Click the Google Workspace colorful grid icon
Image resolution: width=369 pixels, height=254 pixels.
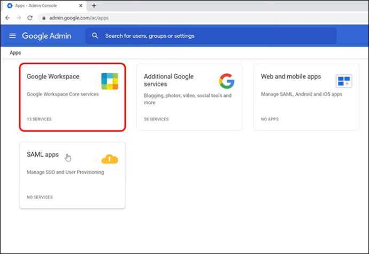110,81
